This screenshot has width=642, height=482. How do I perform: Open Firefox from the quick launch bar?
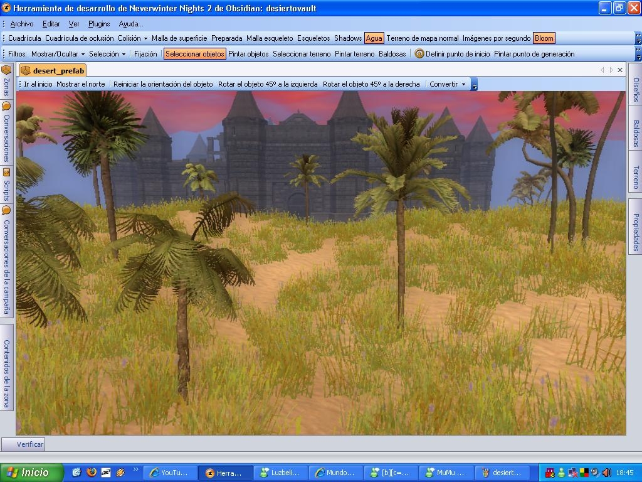pos(92,473)
